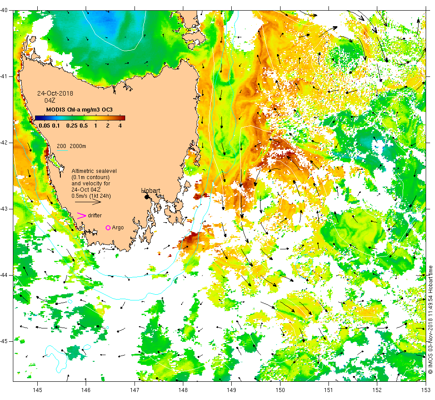The height and width of the screenshot is (400, 435).
Task: Click 'MODIS Chl-a mg/m3 OC3' title
Action: [x=79, y=110]
